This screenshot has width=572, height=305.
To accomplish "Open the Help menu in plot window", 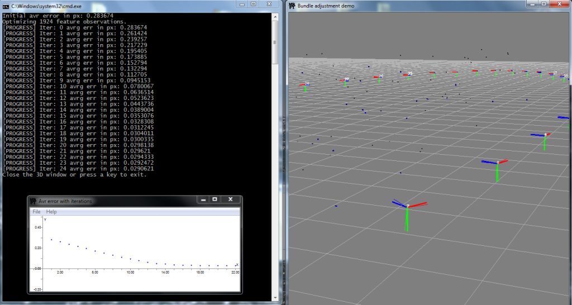I will [51, 212].
